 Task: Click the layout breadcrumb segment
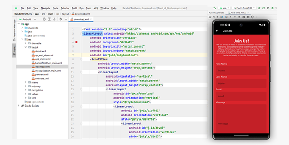point(65,14)
